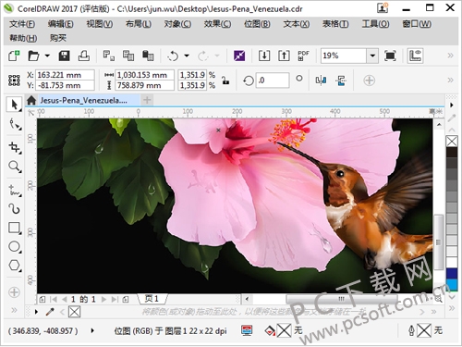
Task: Click the property bar plus customize button
Action: (x=369, y=81)
